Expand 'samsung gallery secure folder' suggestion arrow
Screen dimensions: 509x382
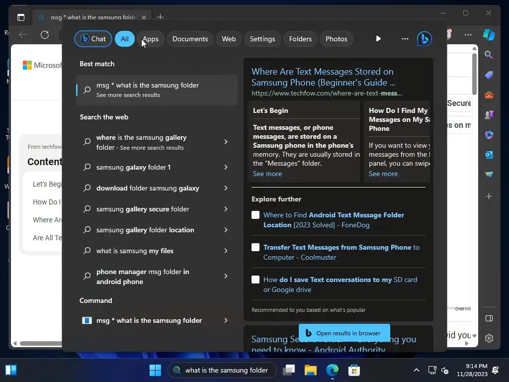click(x=226, y=209)
